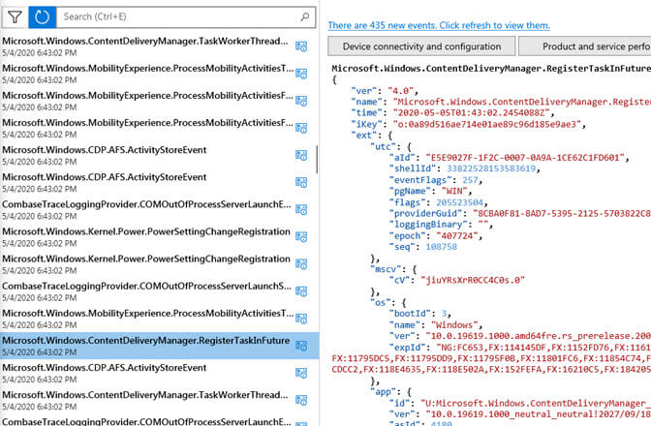Click the "4.0" ver value
The image size is (651, 426).
(x=401, y=90)
